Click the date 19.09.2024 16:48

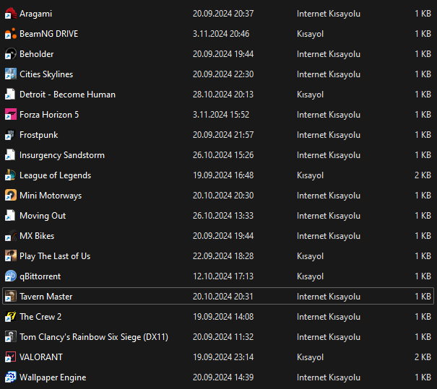click(223, 175)
